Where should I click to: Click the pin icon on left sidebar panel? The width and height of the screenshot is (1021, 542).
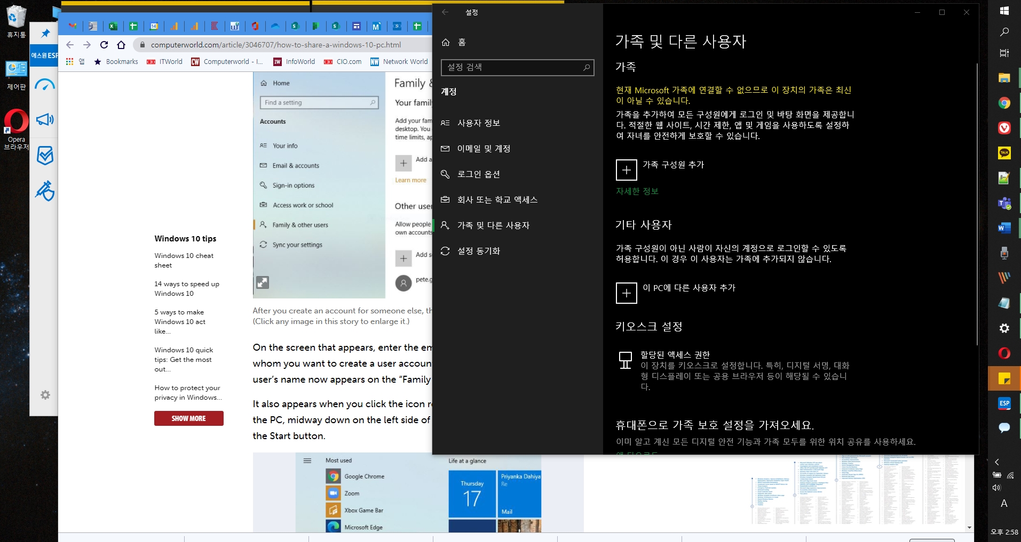click(45, 34)
